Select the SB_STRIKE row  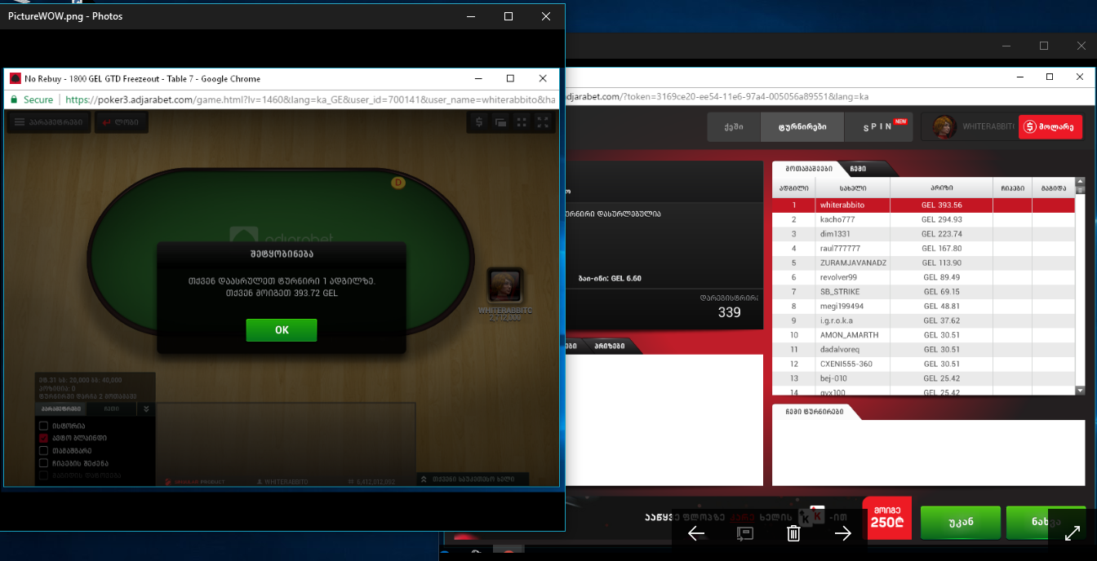tap(923, 292)
